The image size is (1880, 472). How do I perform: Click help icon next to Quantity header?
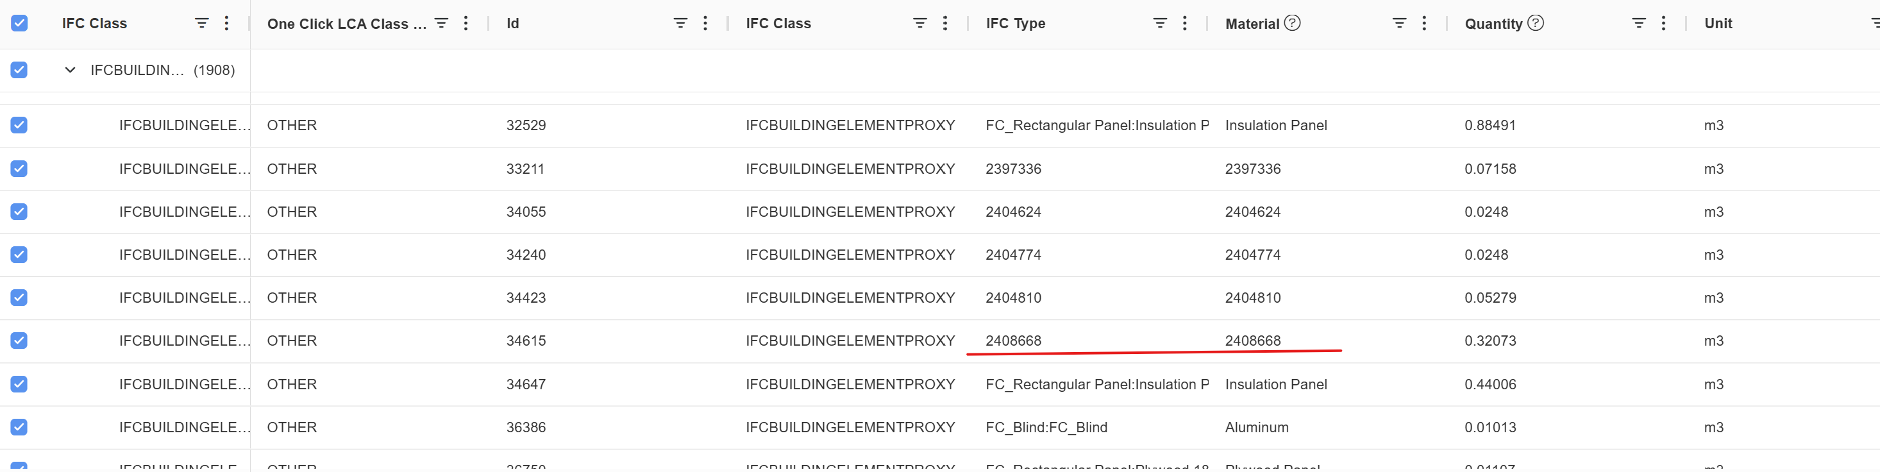click(1536, 23)
